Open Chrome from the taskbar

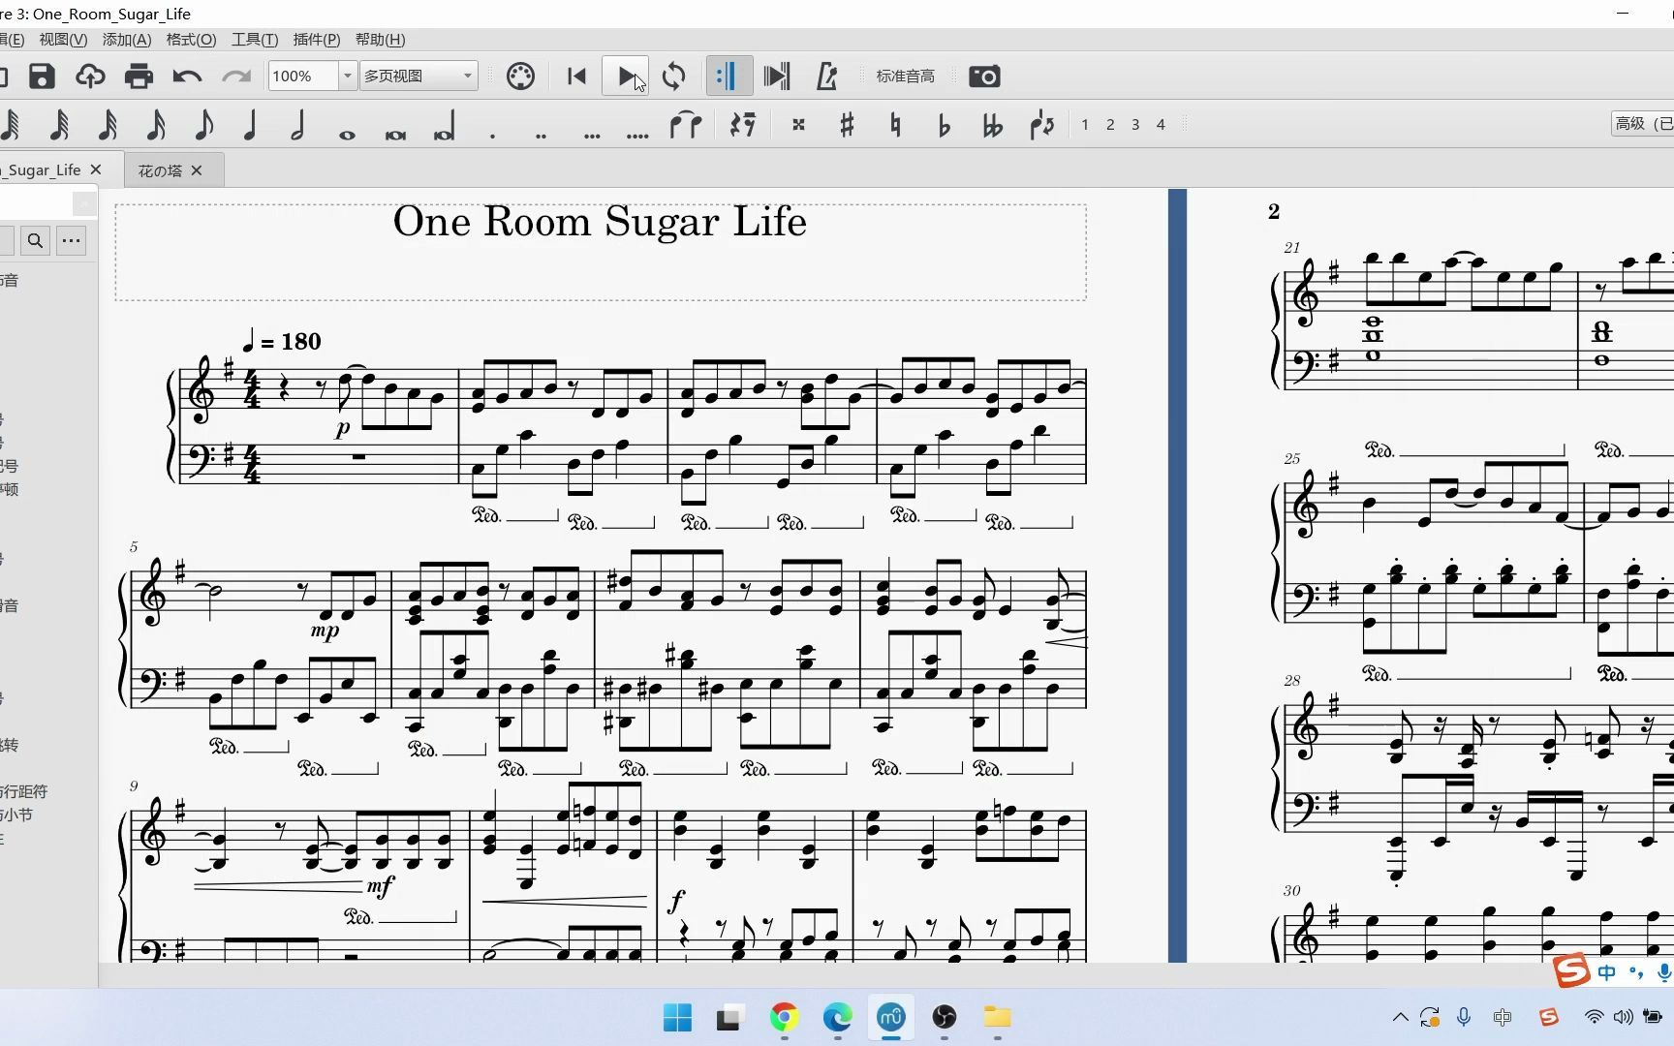pos(784,1017)
